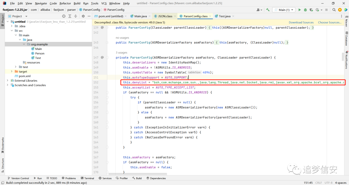Run the Main configuration with green play icon
349x185 pixels.
[300, 10]
